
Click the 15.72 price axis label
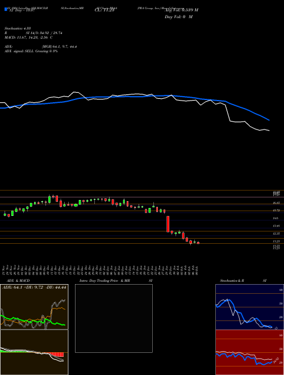coord(277,210)
